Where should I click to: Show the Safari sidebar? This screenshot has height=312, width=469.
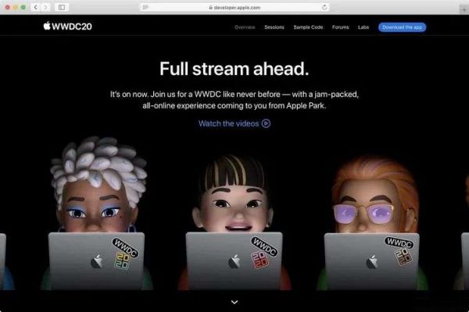coord(62,7)
